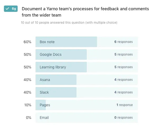Click 5 responses beside Learning library

point(124,67)
